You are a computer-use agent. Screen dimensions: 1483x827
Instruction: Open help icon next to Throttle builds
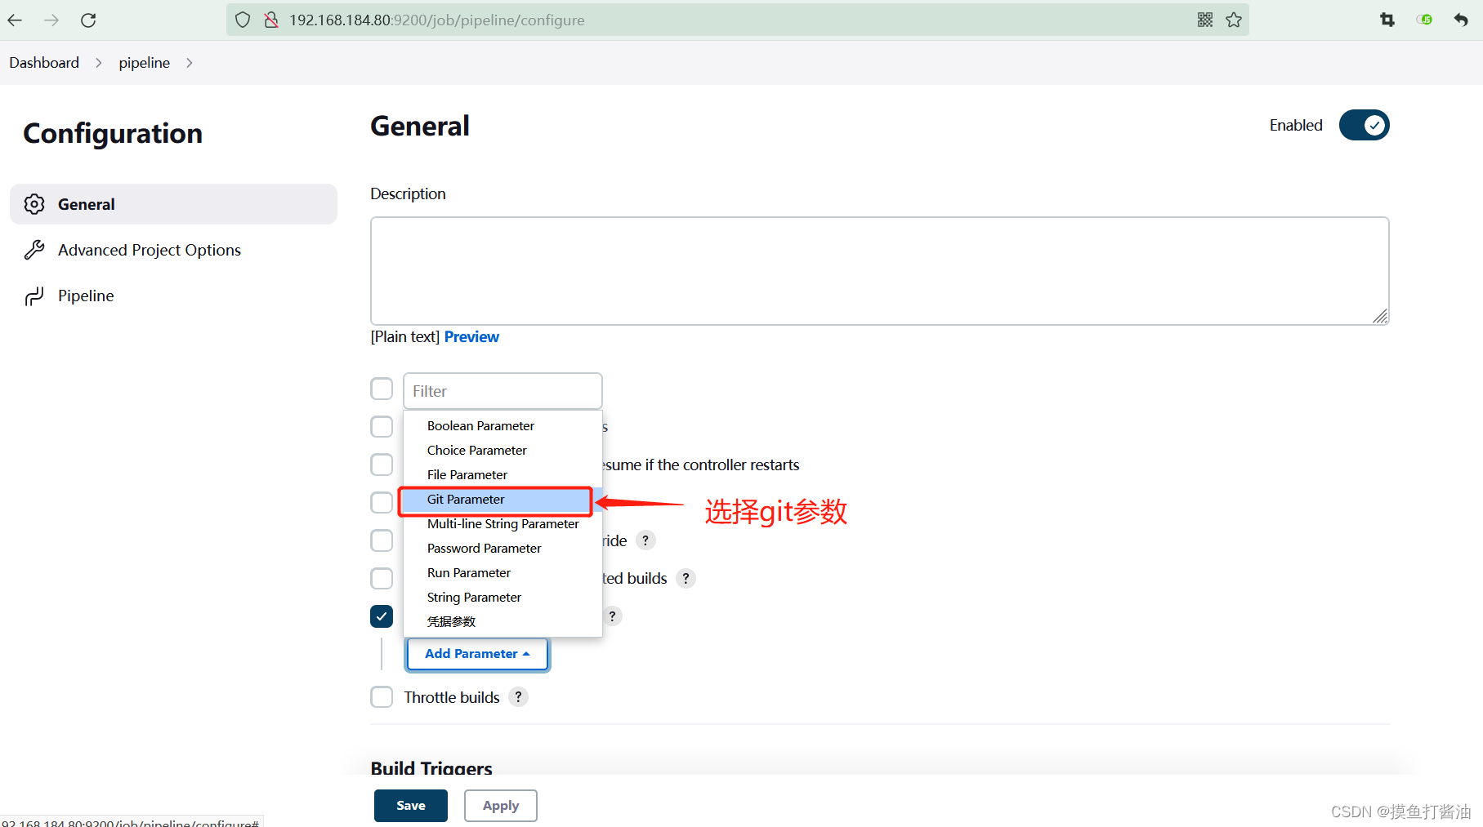click(518, 697)
